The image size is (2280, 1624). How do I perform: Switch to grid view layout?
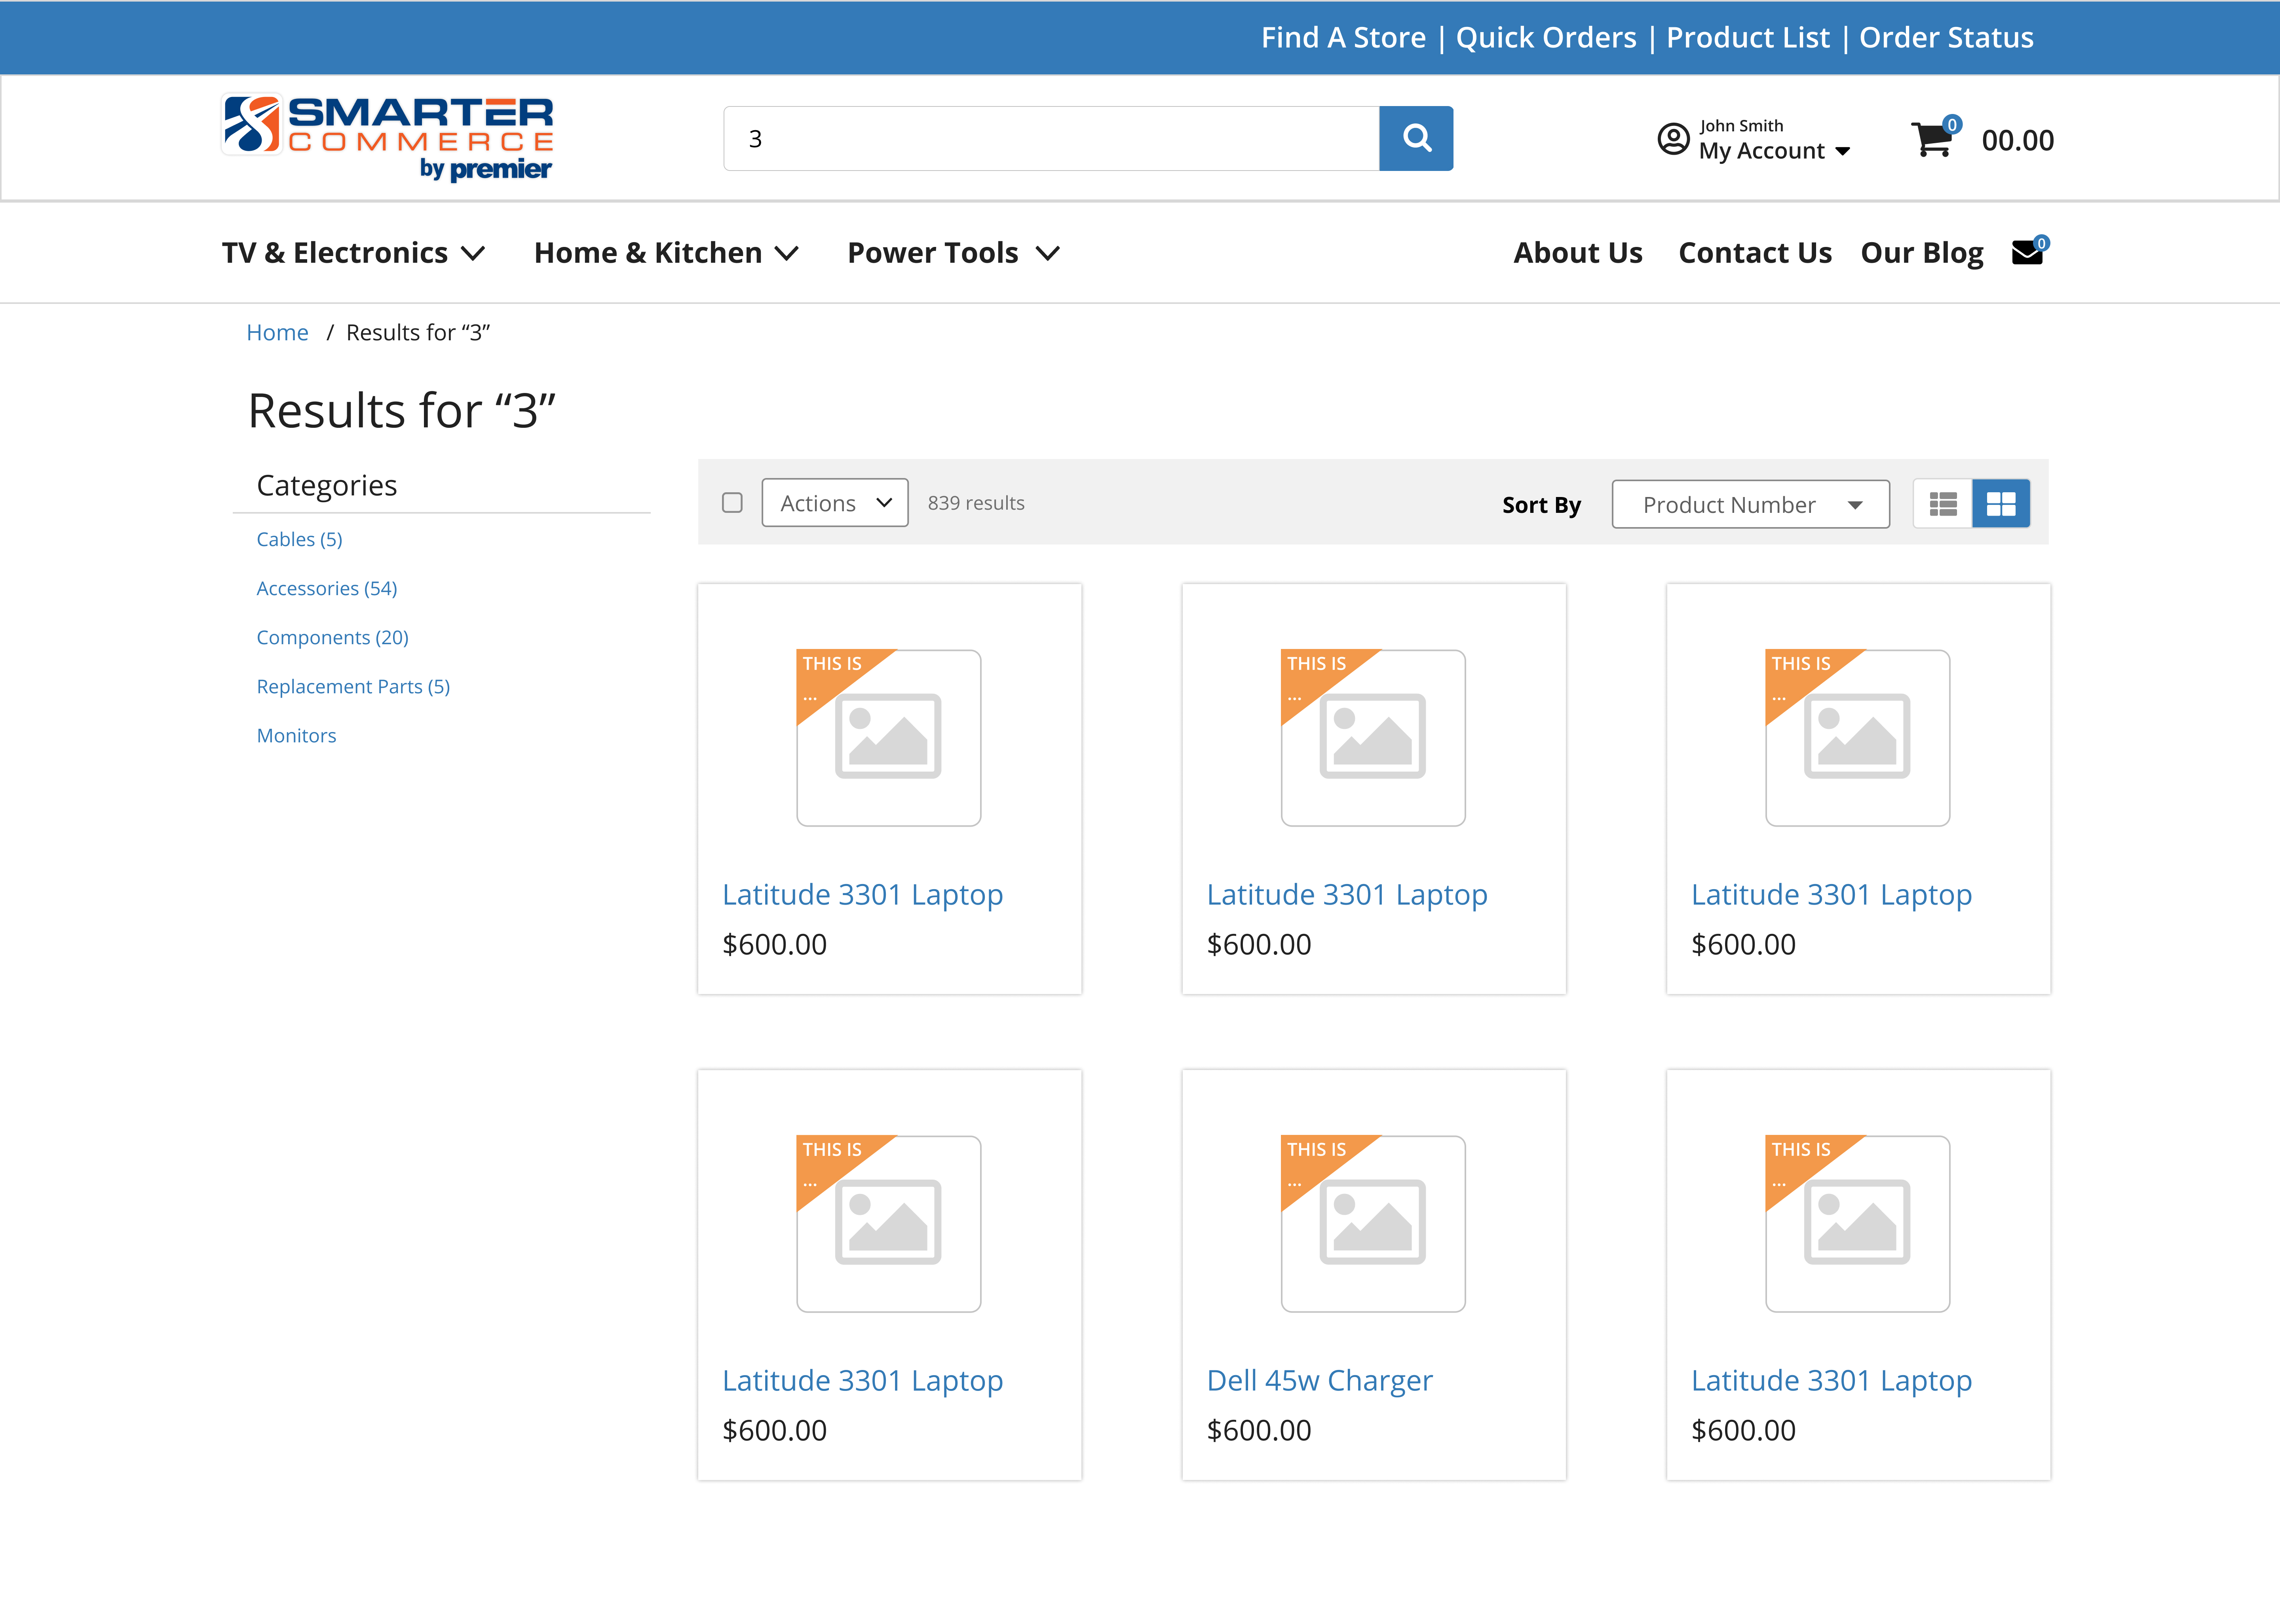tap(2000, 504)
